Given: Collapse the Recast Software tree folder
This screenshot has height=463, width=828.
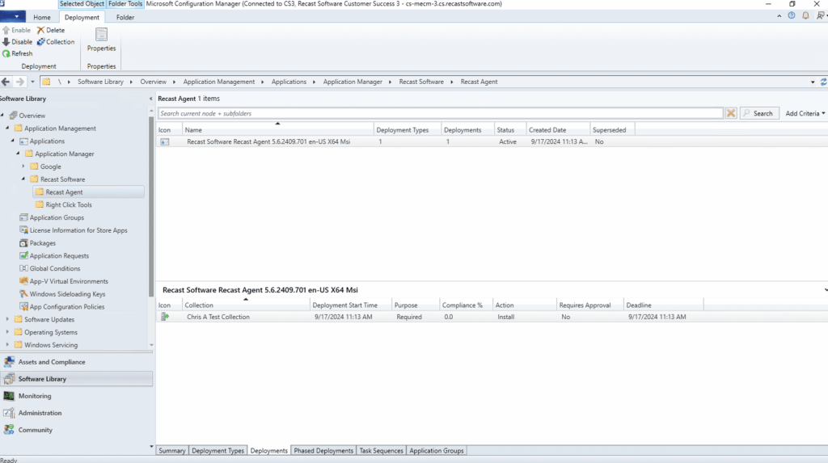Looking at the screenshot, I should pos(23,179).
